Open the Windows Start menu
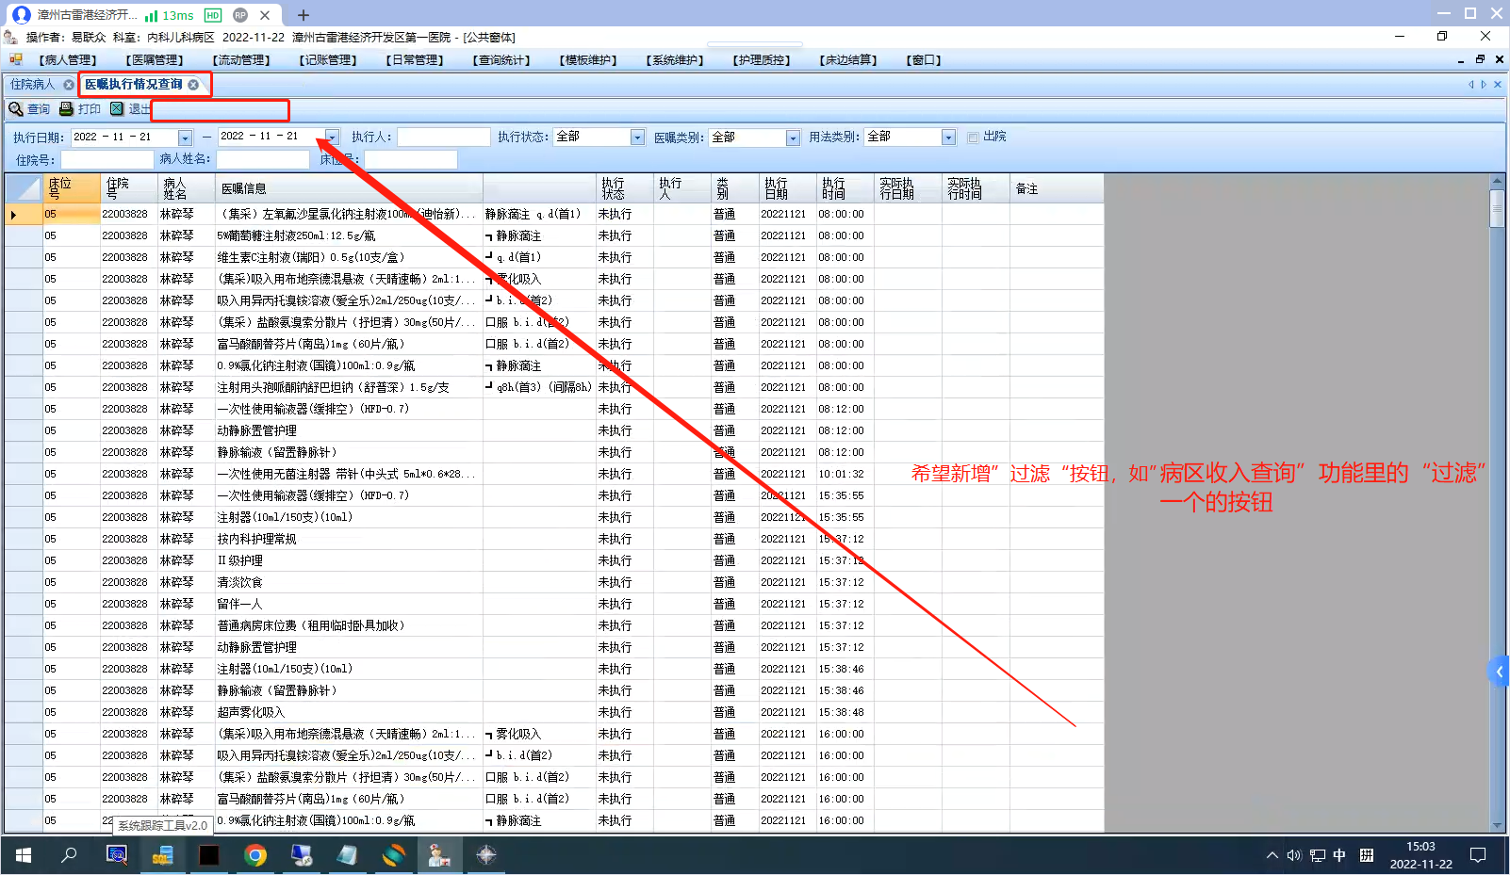The width and height of the screenshot is (1510, 875). [x=24, y=855]
